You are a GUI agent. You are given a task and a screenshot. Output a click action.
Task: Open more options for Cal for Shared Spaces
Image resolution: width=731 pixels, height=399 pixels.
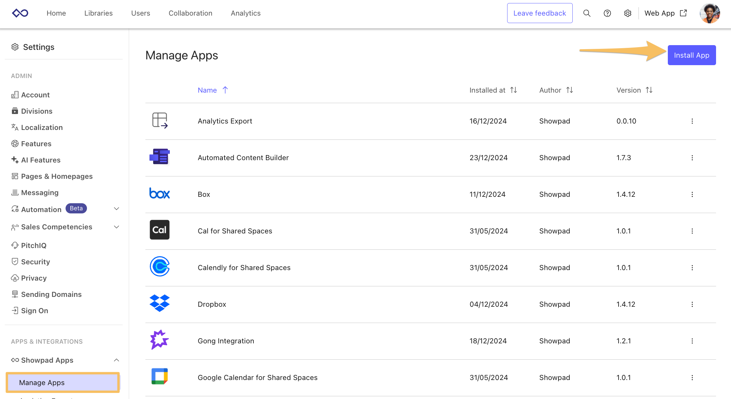pos(692,231)
